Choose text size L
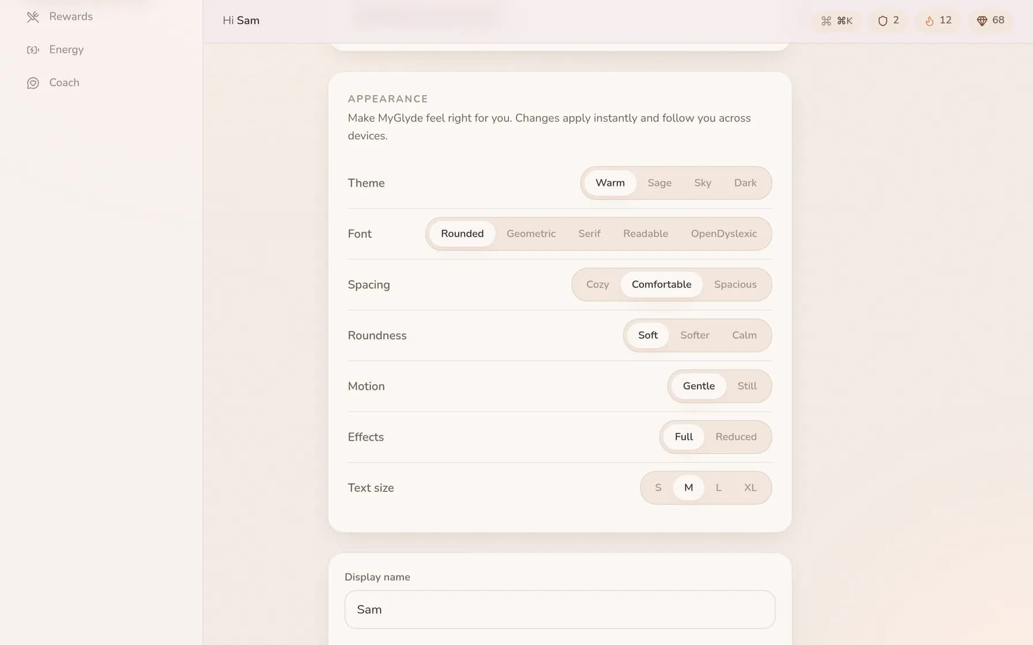This screenshot has height=645, width=1033. coord(718,488)
